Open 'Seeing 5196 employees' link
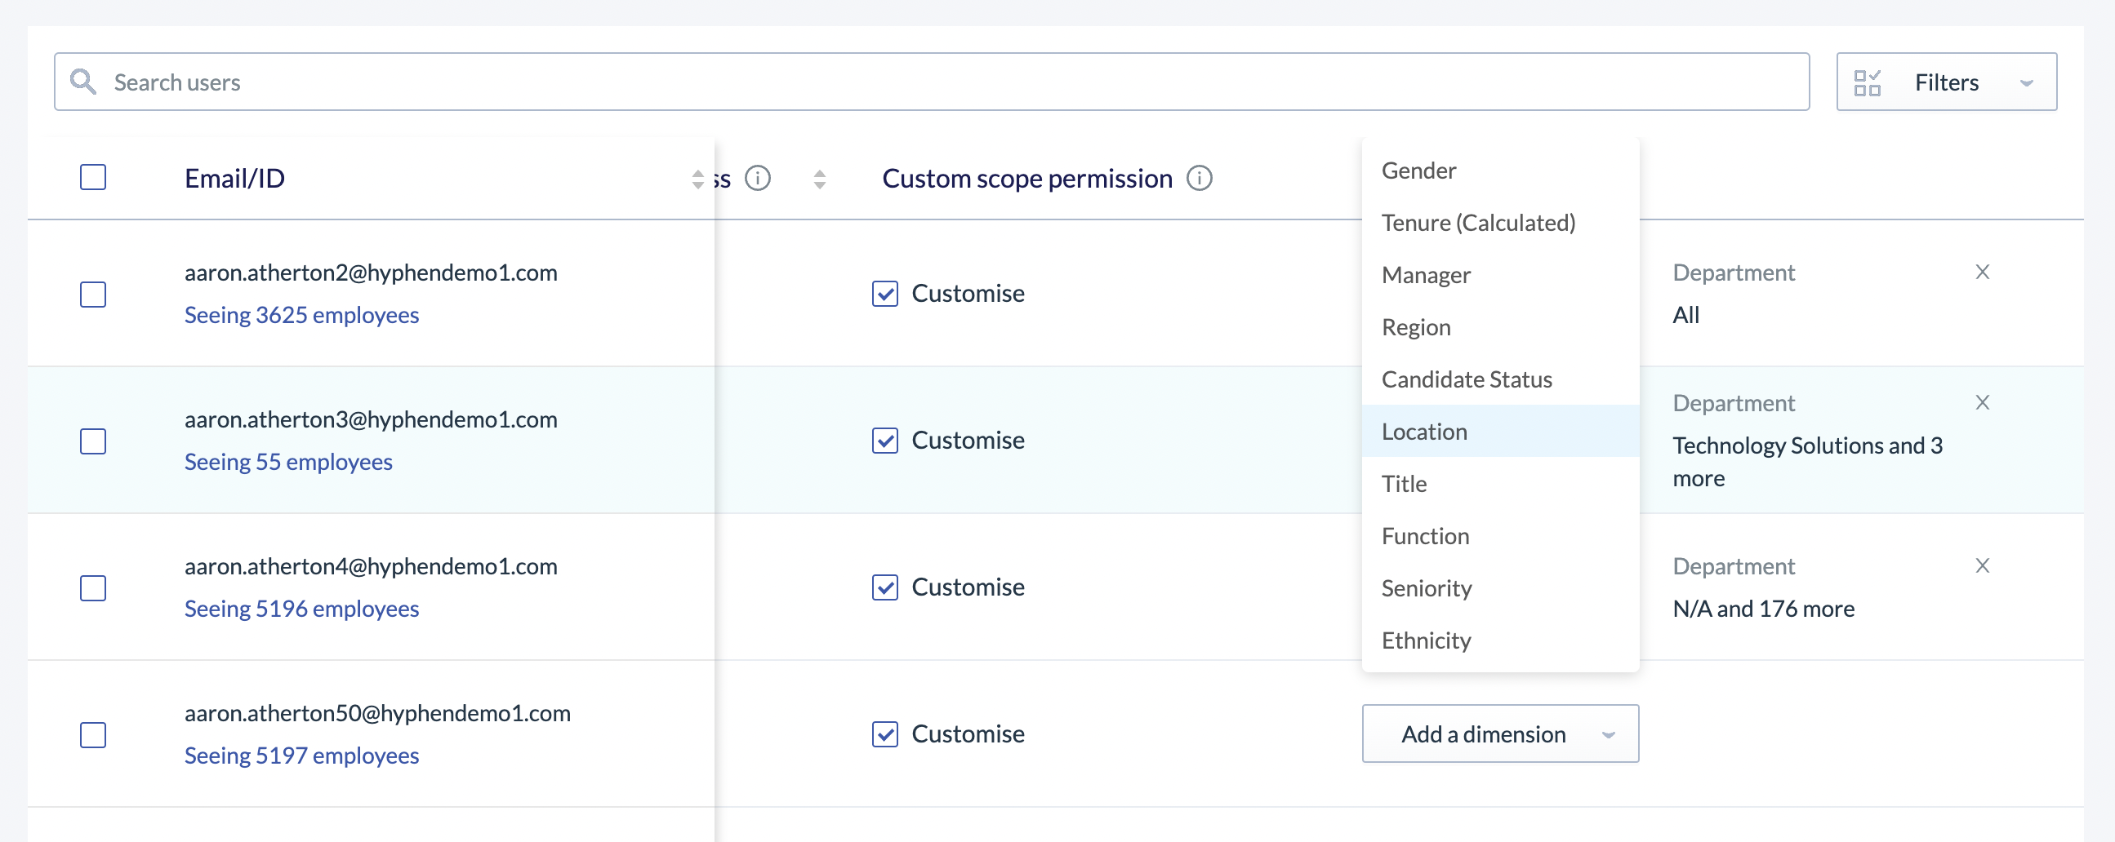The width and height of the screenshot is (2115, 842). pyautogui.click(x=301, y=609)
